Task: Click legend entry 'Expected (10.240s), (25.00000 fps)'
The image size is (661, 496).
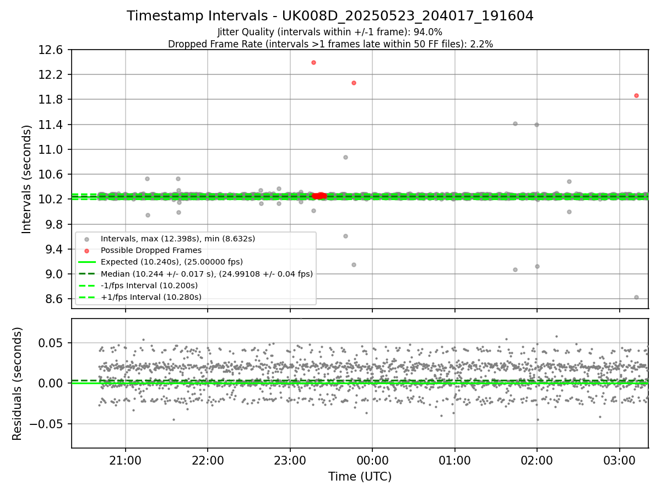Action: click(172, 262)
